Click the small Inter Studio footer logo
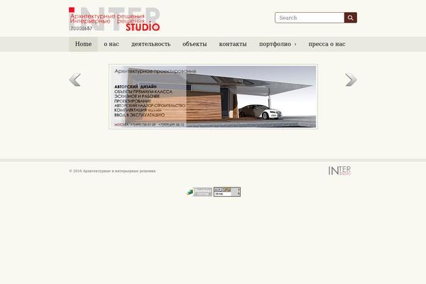This screenshot has width=426, height=284. (x=340, y=170)
